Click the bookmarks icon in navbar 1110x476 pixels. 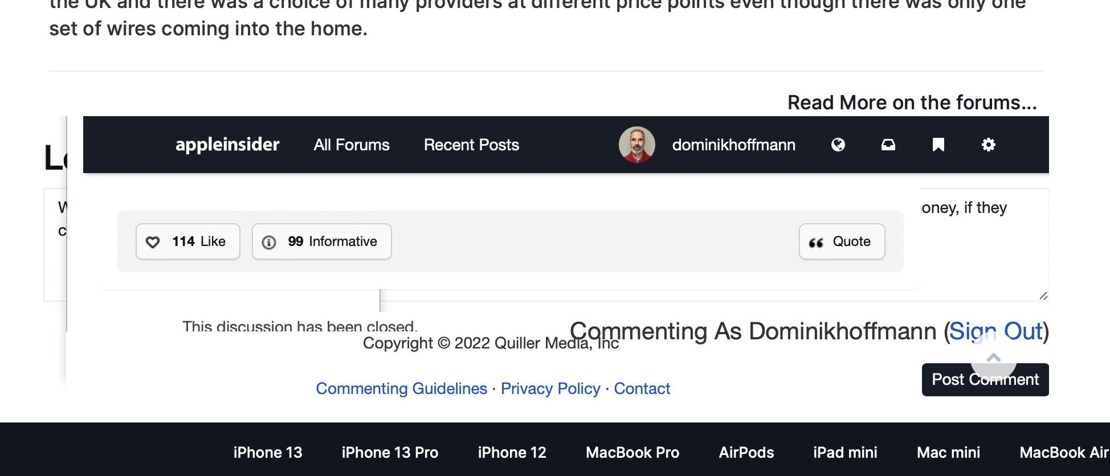point(938,145)
